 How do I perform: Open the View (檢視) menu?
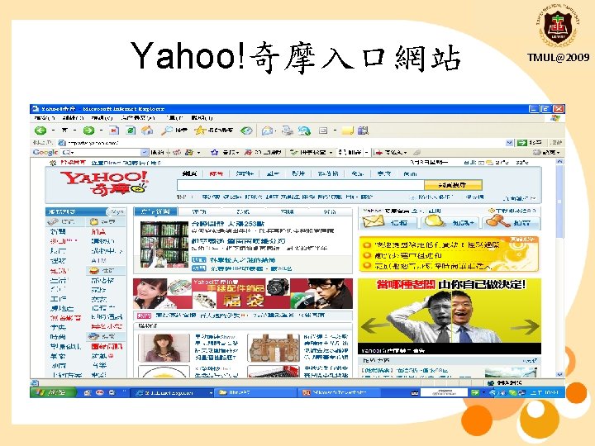click(102, 118)
